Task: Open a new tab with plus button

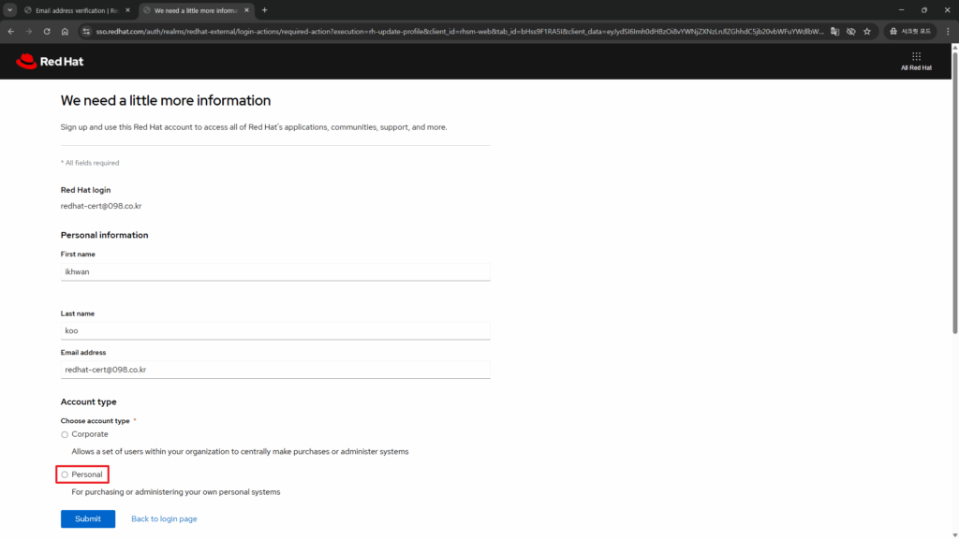Action: coord(265,10)
